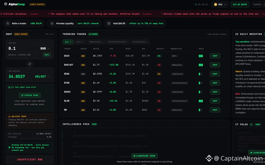The height and width of the screenshot is (165, 265).
Task: Click SWAP button for $LAB row
Action: (215, 101)
